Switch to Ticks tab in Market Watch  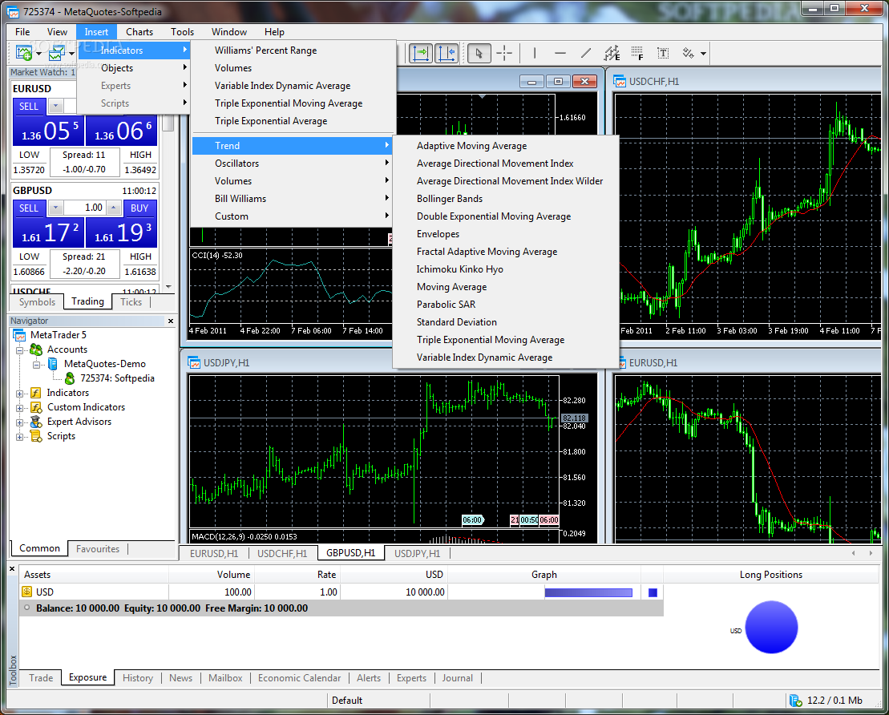click(x=131, y=301)
